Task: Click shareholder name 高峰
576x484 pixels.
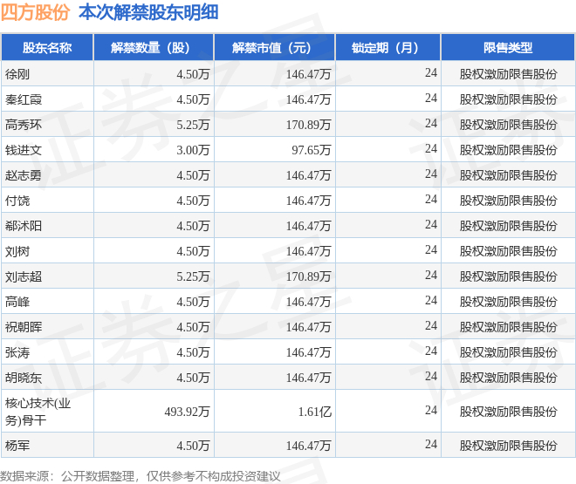Action: (x=17, y=302)
